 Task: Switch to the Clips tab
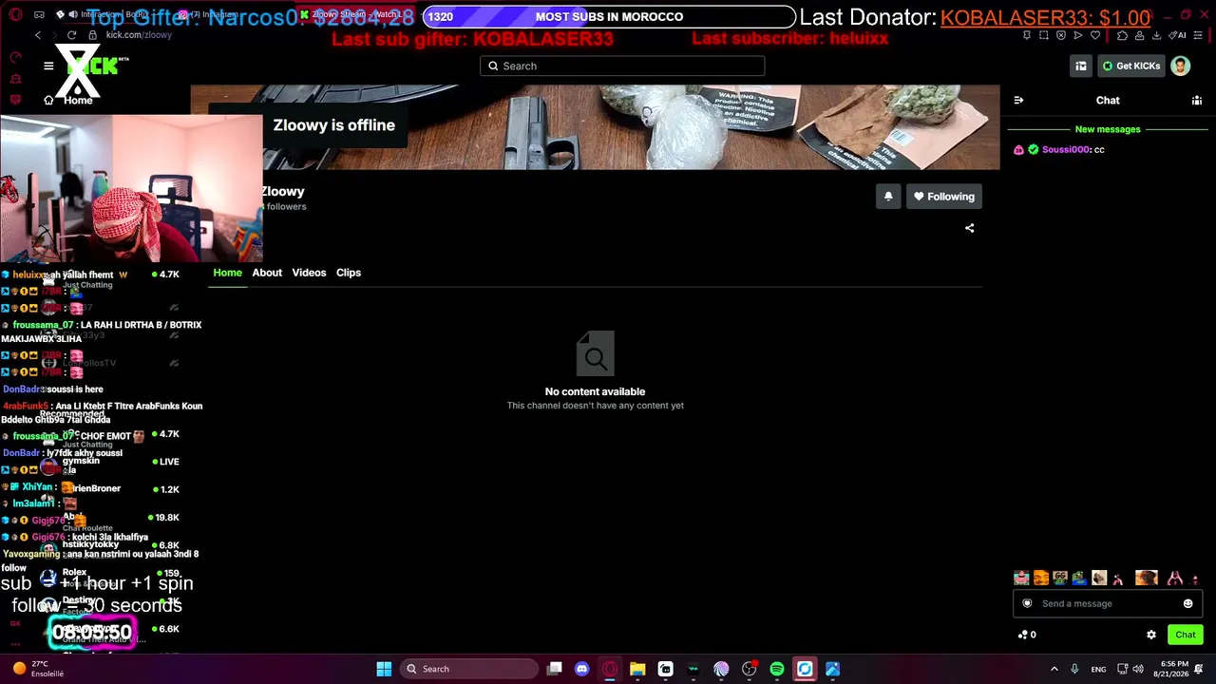[349, 273]
